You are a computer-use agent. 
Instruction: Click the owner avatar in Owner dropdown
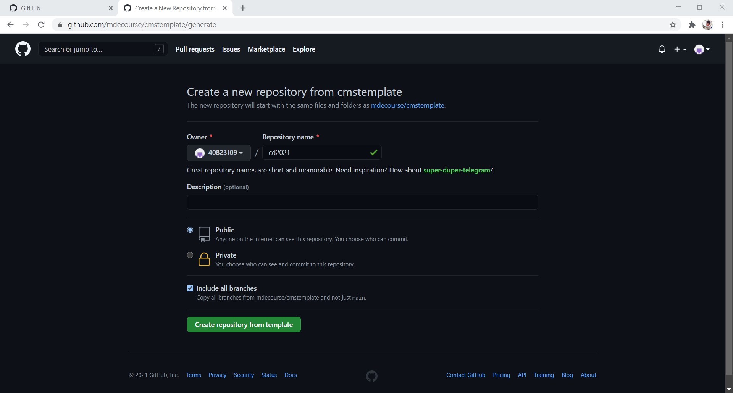[x=200, y=153]
